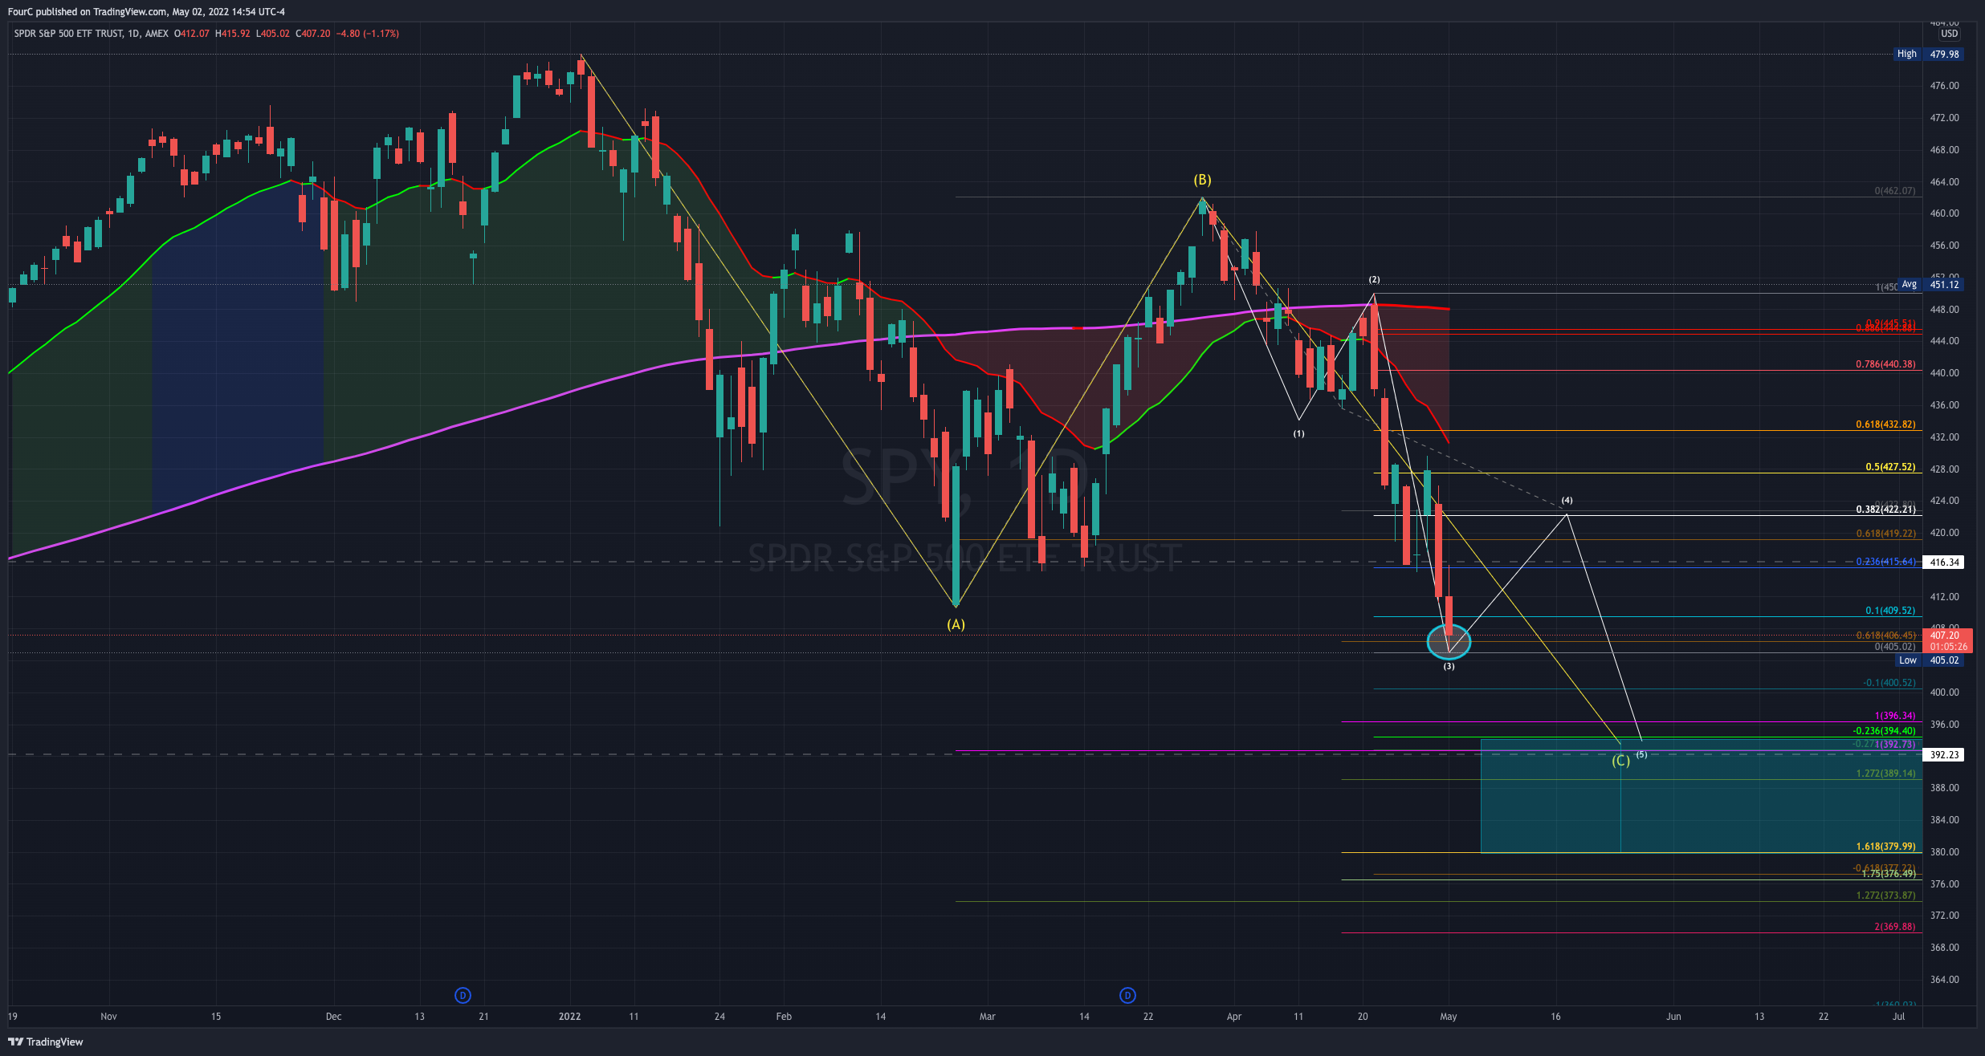
Task: Click the Nov label on the time axis
Action: pyautogui.click(x=108, y=1017)
